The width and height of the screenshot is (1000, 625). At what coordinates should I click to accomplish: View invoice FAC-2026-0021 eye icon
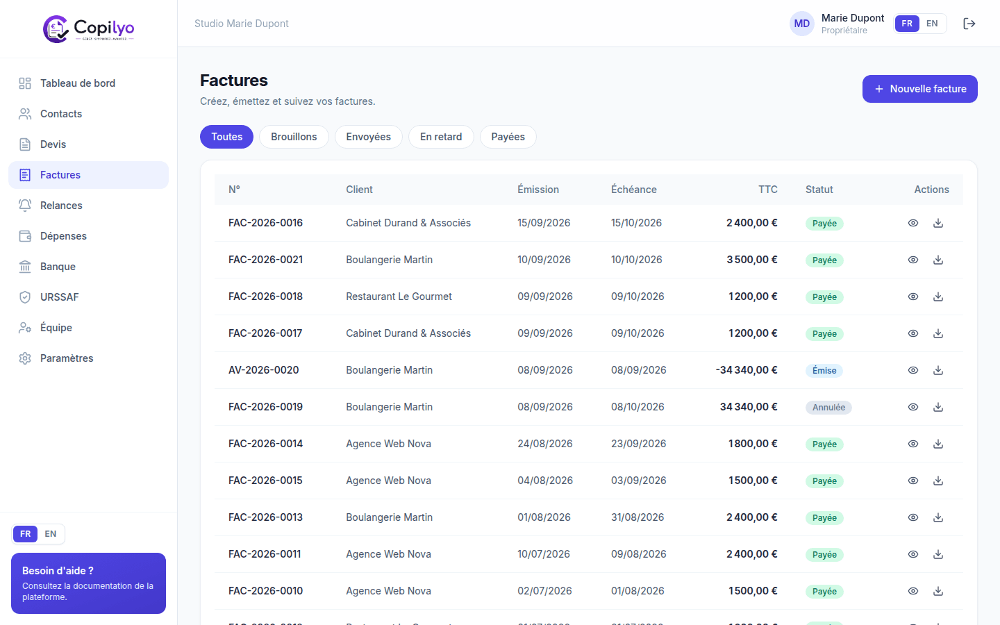click(x=913, y=260)
